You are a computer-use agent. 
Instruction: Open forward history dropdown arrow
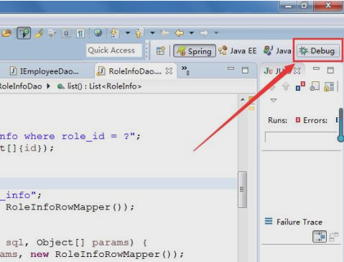[x=216, y=32]
